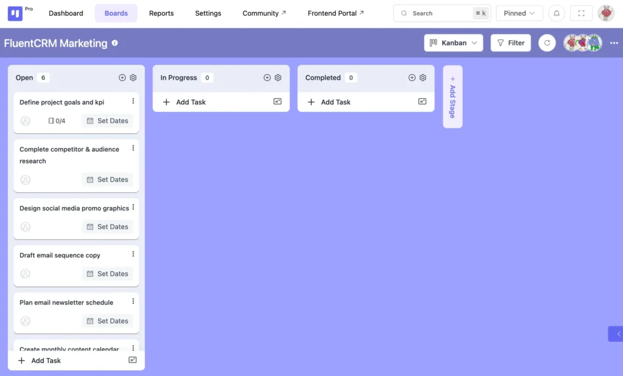623x376 pixels.
Task: Open Completed stage settings gear
Action: [x=423, y=78]
